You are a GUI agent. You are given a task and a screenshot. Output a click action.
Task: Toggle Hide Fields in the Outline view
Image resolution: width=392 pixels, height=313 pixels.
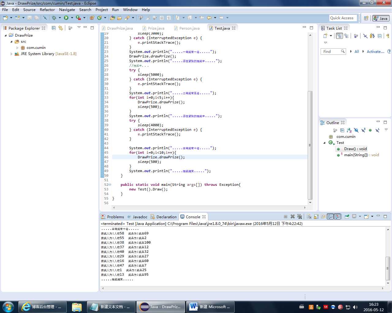tap(356, 131)
